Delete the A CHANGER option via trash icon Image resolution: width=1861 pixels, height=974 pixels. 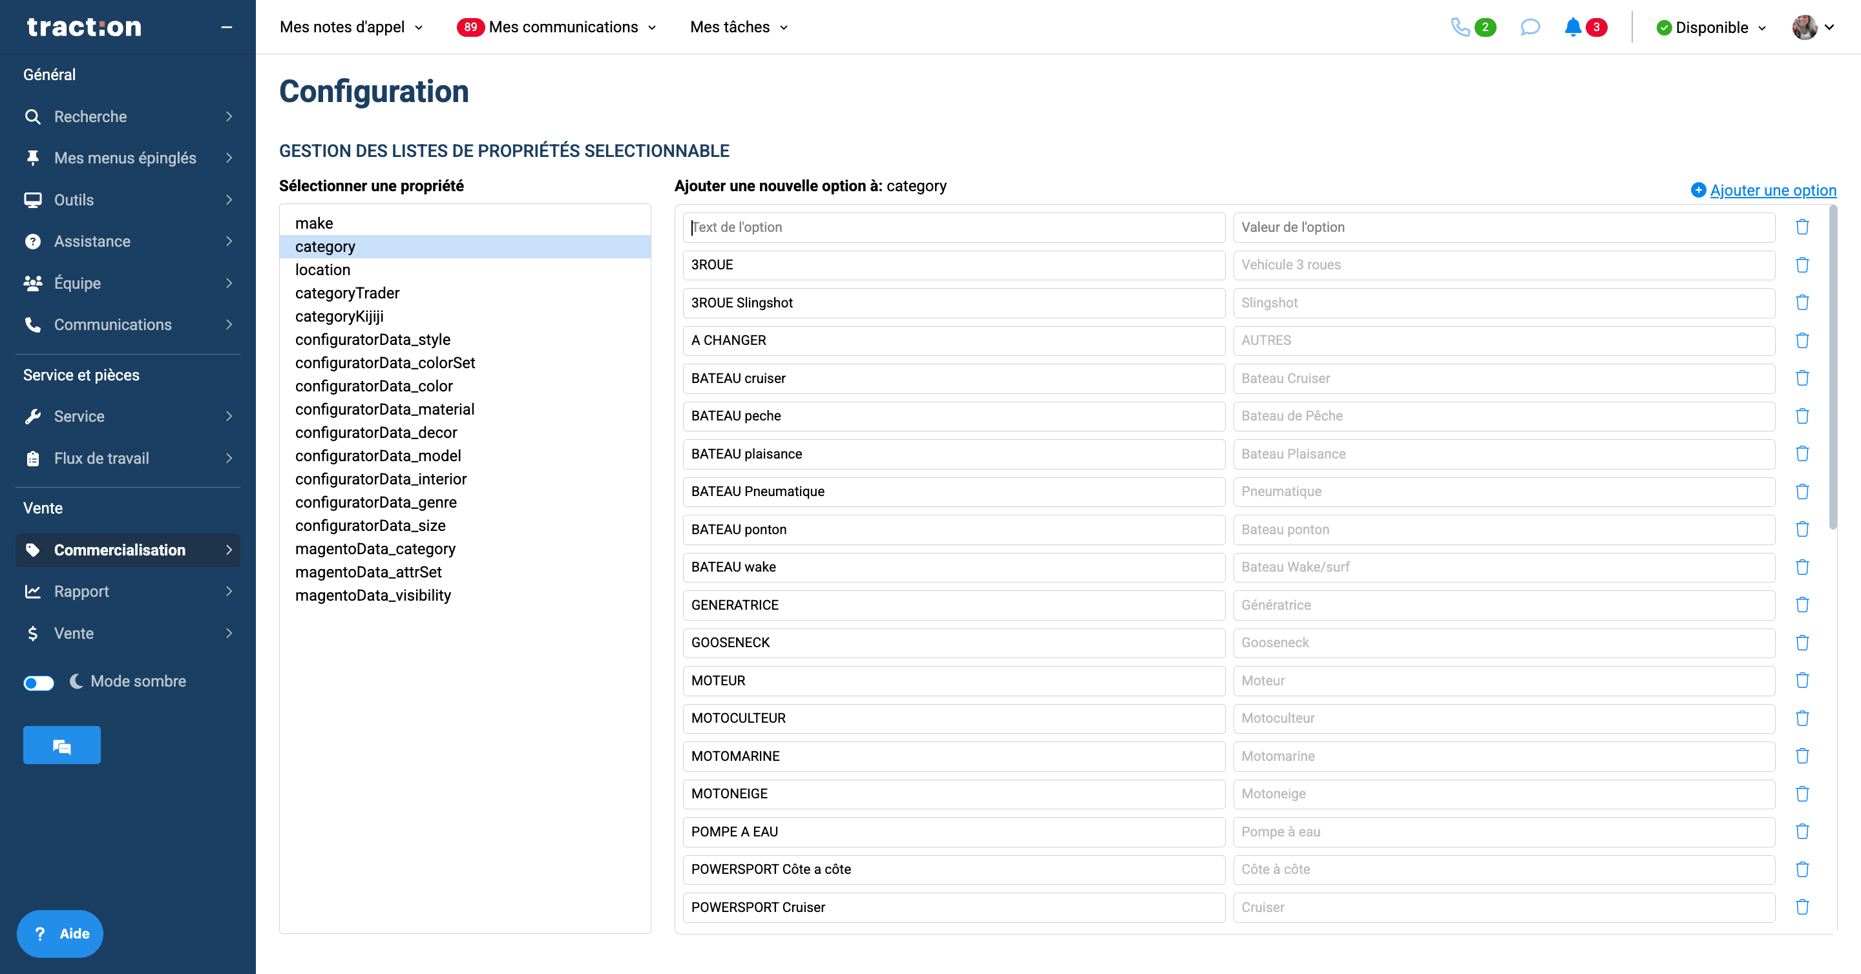(x=1802, y=340)
